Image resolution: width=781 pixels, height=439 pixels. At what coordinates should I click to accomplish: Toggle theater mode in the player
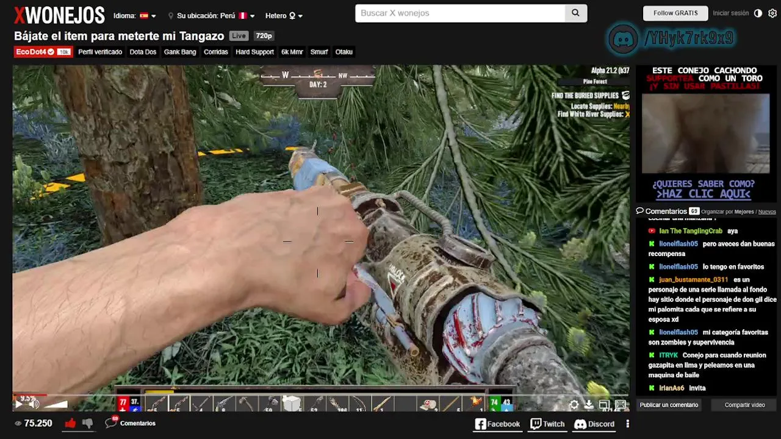click(604, 404)
